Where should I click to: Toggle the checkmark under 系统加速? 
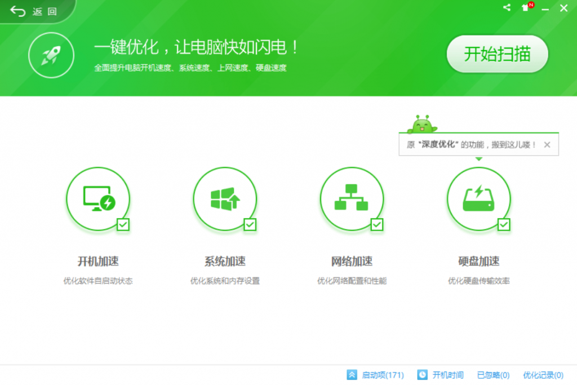tap(248, 225)
